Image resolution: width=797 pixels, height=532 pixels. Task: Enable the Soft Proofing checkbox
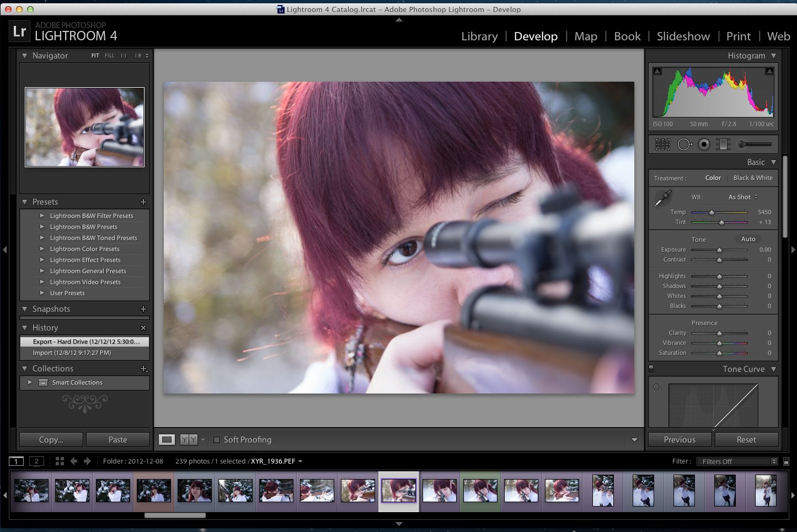pyautogui.click(x=217, y=440)
